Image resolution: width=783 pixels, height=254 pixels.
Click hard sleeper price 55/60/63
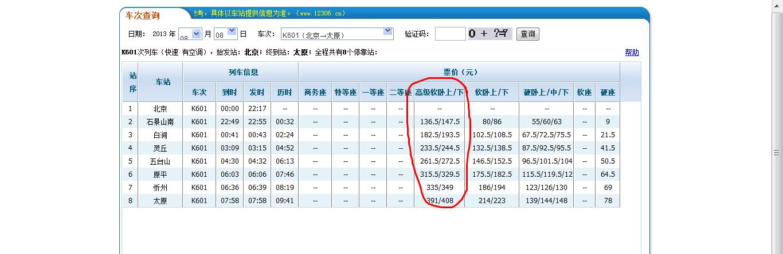pos(547,122)
